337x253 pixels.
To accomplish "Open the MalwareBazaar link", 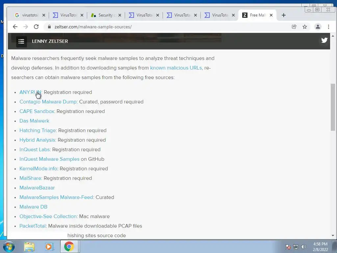I will [37, 188].
